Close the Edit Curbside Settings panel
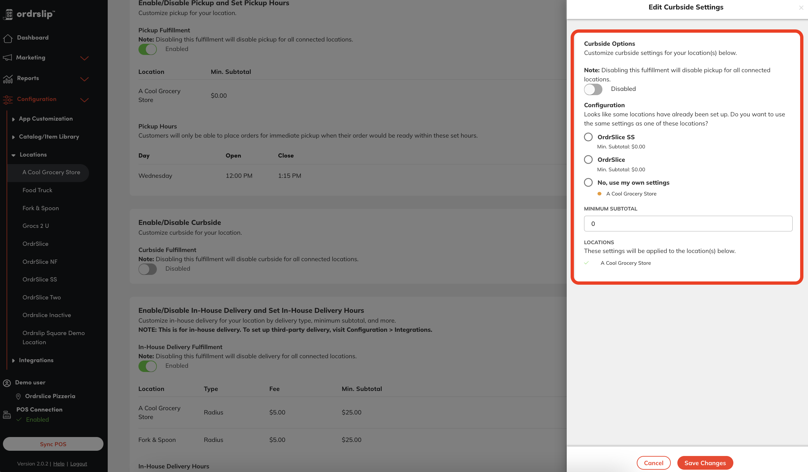Image resolution: width=808 pixels, height=472 pixels. coord(801,8)
